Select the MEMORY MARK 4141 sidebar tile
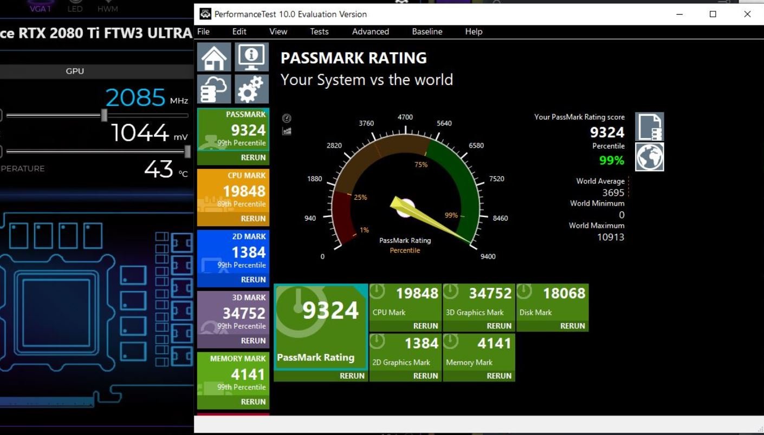This screenshot has height=435, width=764. click(233, 374)
